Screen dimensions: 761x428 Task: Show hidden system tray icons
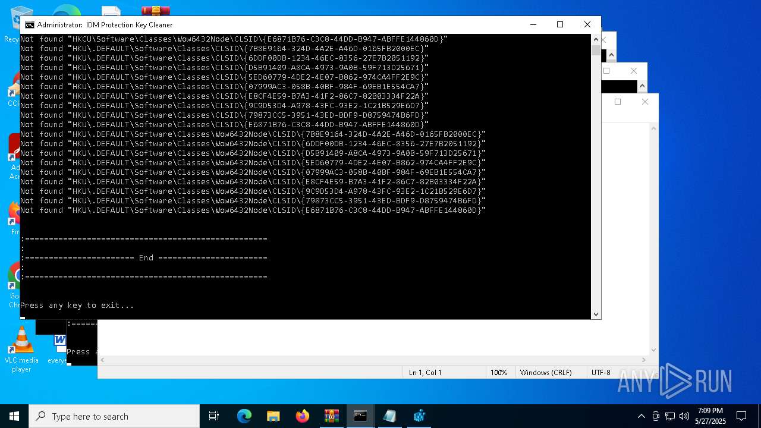coord(641,416)
